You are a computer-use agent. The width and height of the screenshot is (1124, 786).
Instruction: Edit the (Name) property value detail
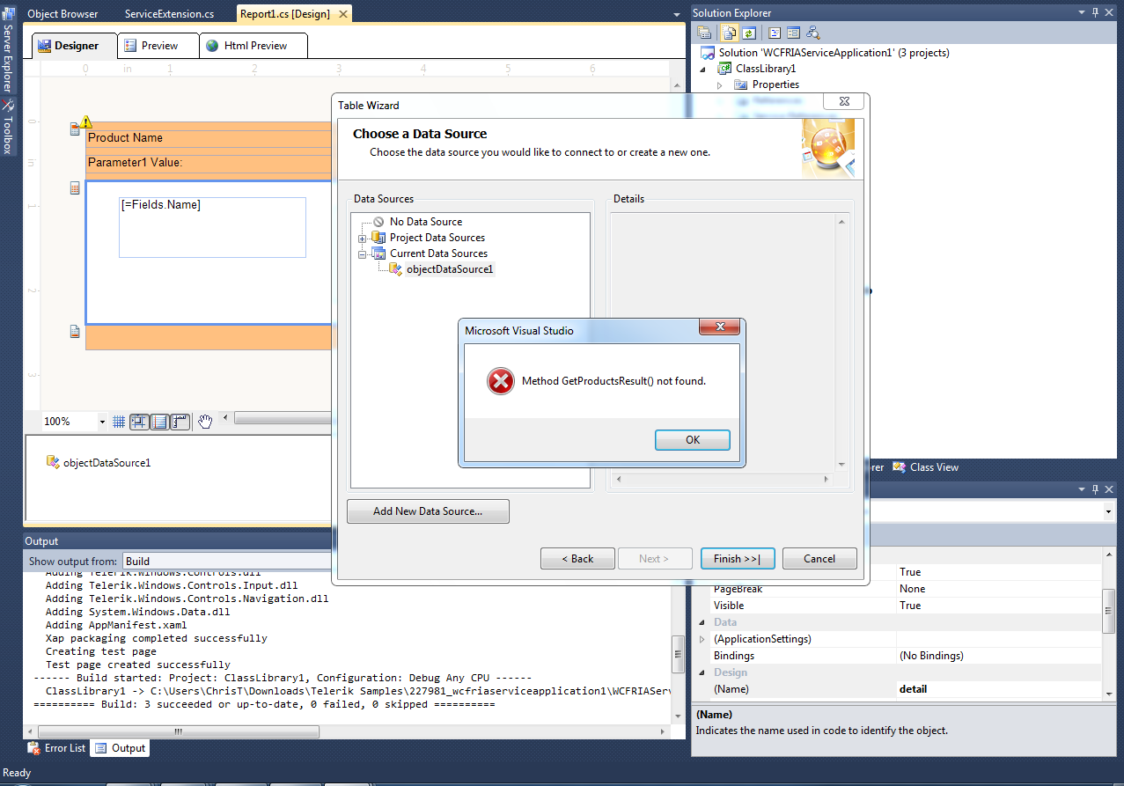point(999,689)
